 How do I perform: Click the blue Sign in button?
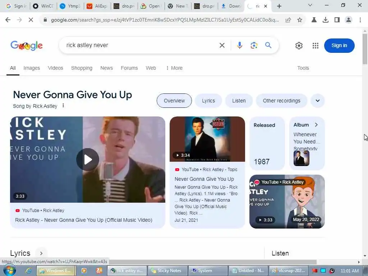pos(339,46)
